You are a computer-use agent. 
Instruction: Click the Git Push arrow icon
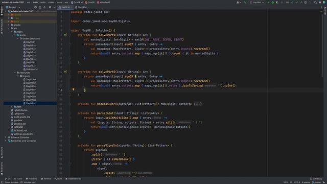301,2
